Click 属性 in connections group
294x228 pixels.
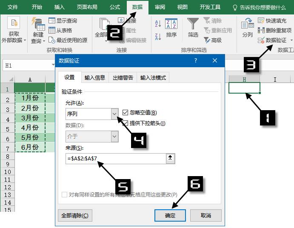click(x=131, y=30)
